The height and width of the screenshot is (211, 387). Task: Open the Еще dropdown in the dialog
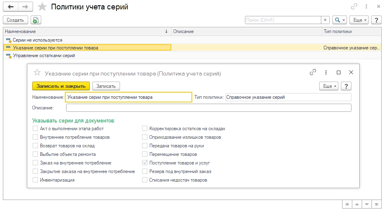(x=330, y=86)
